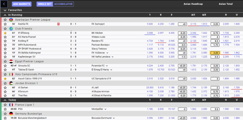Screen dimensions: 243x120
Task: Favourite the Keshla FK match star
Action: [x=5, y=24]
